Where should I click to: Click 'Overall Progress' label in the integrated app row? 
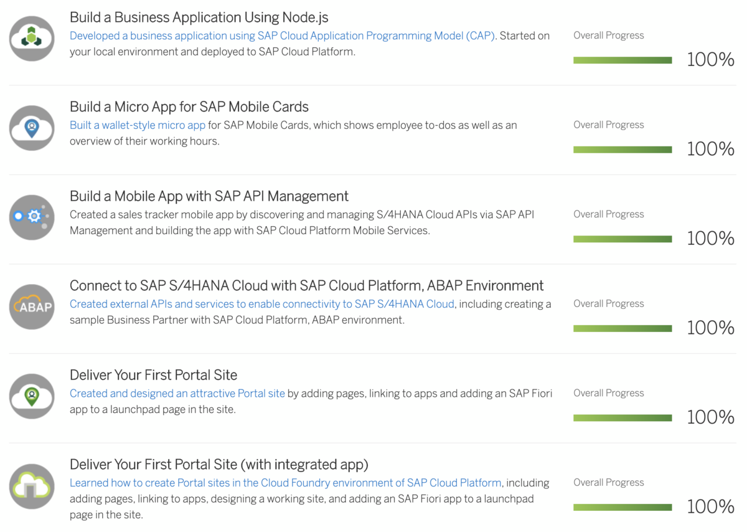[x=609, y=482]
